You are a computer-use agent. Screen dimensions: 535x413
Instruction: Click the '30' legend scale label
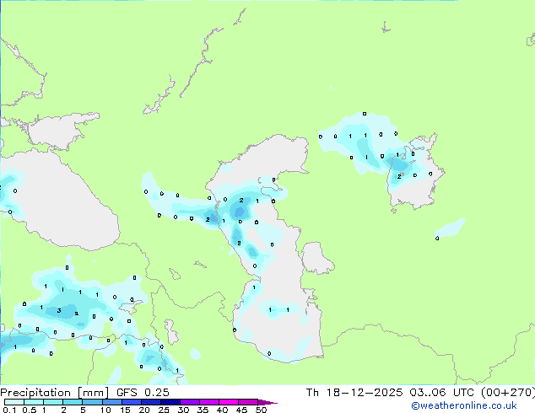pyautogui.click(x=183, y=410)
